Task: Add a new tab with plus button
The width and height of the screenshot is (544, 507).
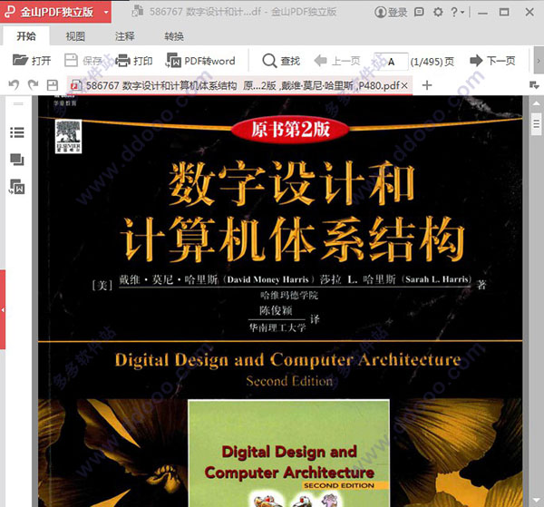Action: 427,85
